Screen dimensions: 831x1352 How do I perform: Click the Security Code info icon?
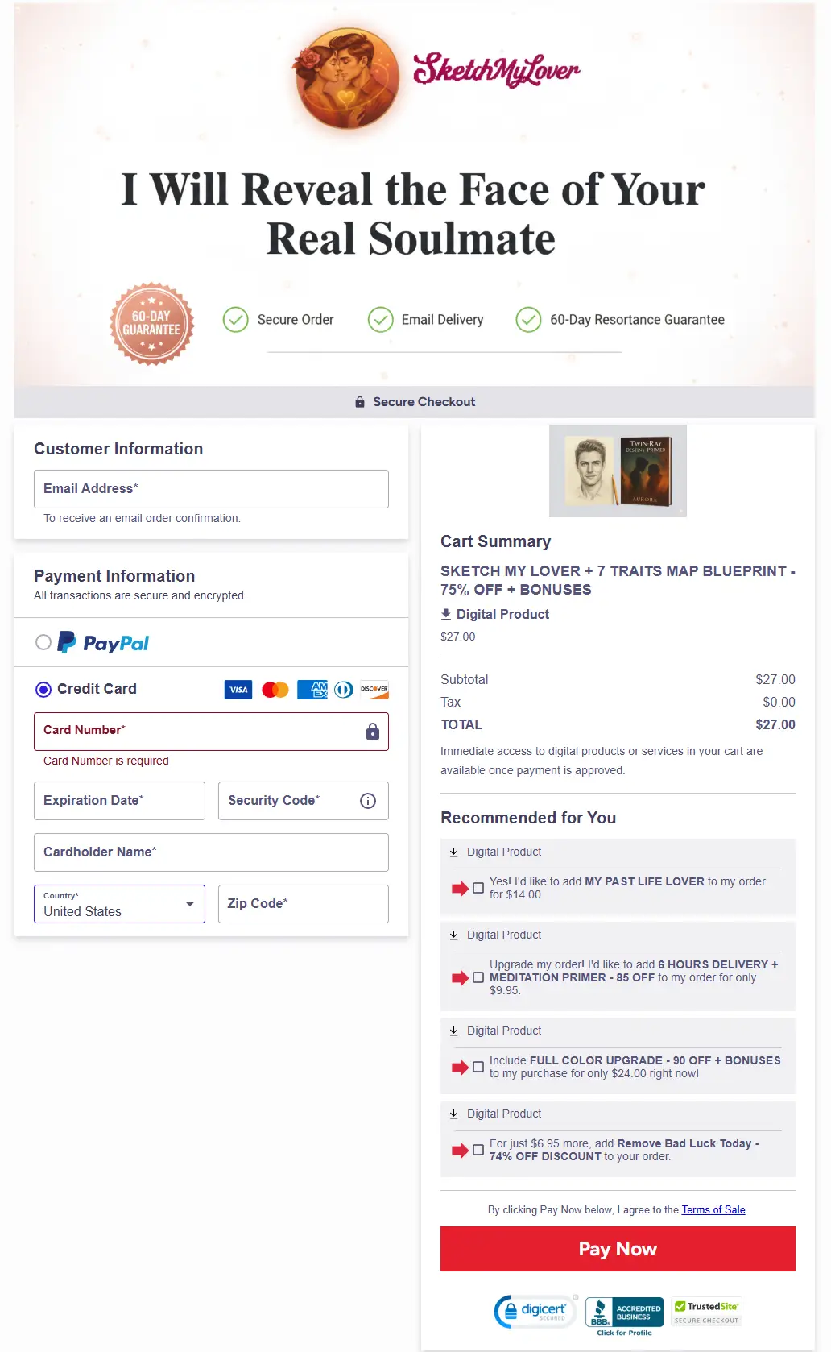pos(367,800)
